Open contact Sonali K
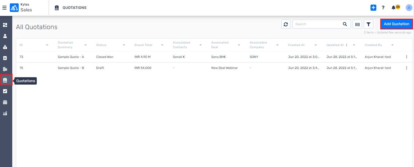 [x=179, y=57]
